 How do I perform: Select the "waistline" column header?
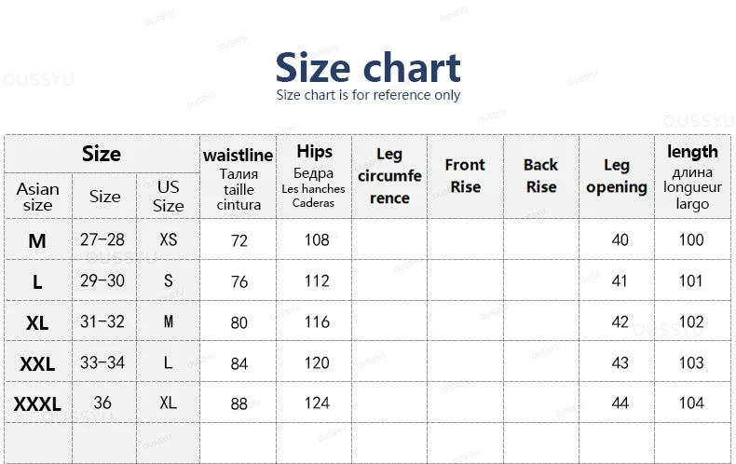(x=239, y=156)
